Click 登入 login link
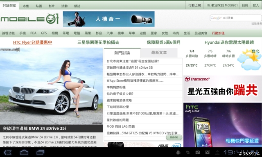The height and width of the screenshot is (157, 262). (x=256, y=5)
